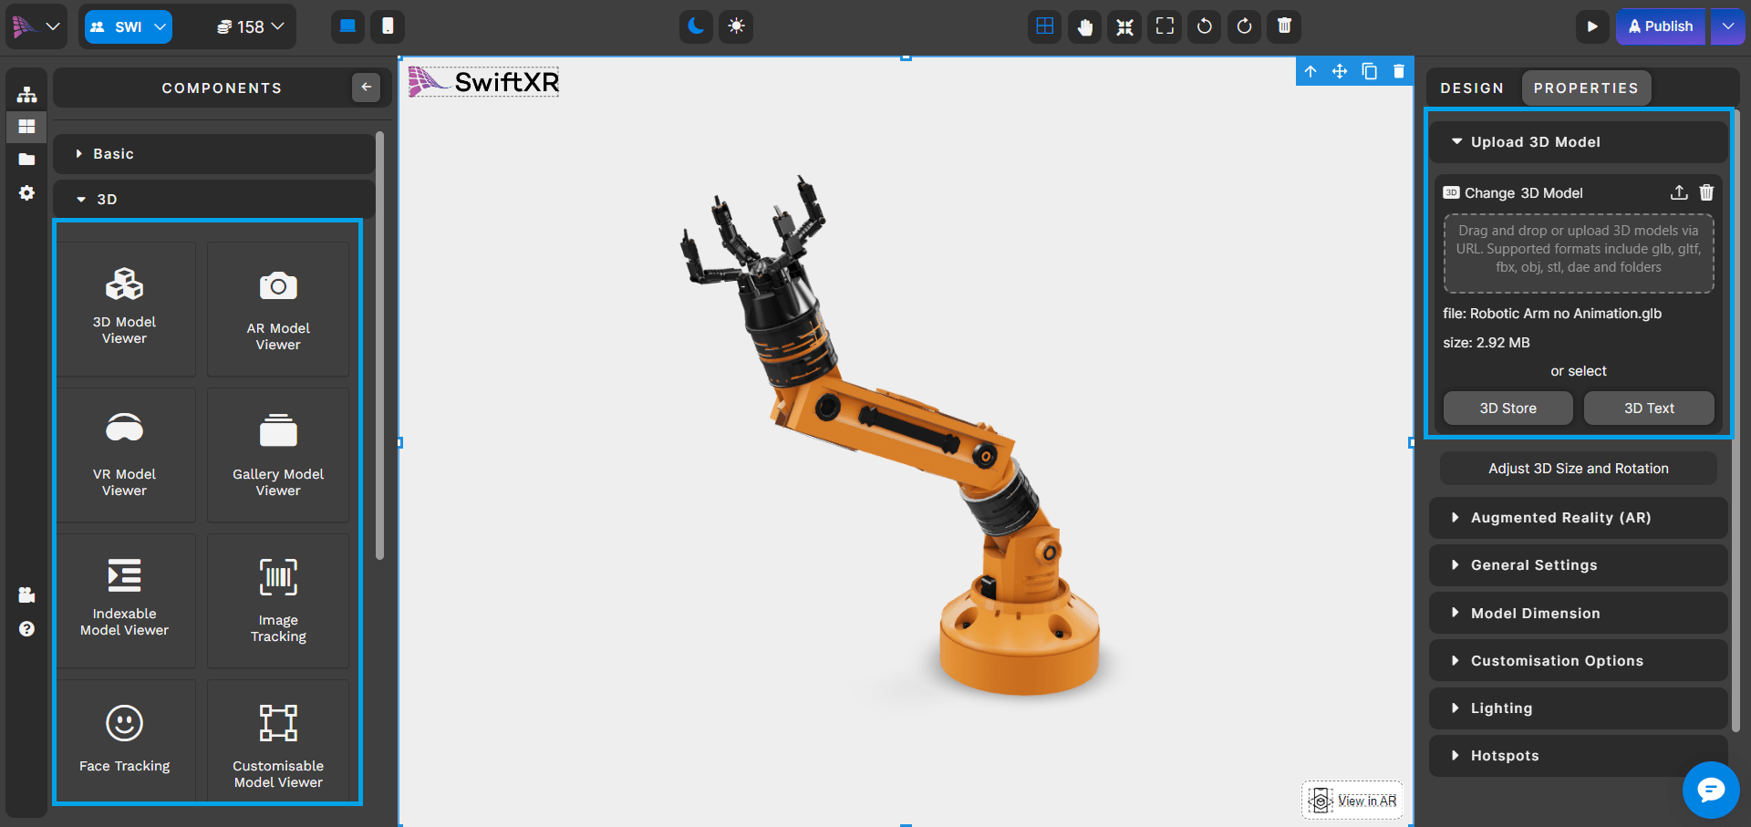Add the Face Tracking component
Image resolution: width=1751 pixels, height=827 pixels.
[x=125, y=739]
